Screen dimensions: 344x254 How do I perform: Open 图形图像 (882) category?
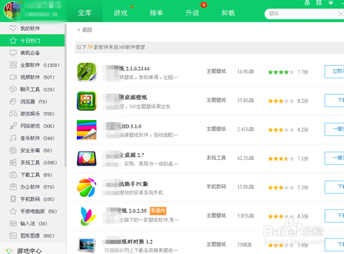coord(32,235)
